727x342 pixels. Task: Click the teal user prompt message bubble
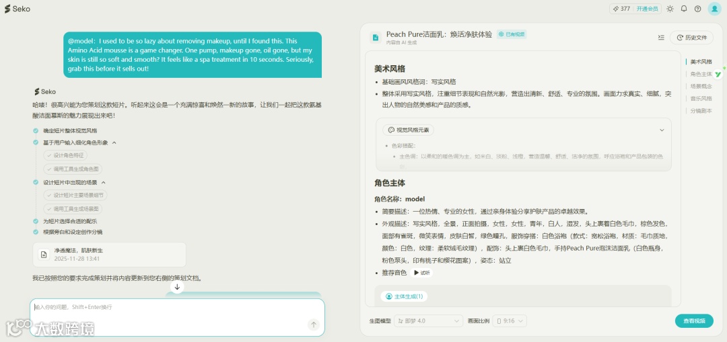[x=193, y=54]
